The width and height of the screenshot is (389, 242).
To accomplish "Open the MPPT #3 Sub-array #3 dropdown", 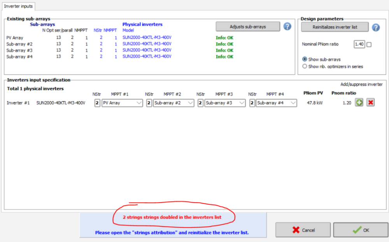I will point(225,103).
